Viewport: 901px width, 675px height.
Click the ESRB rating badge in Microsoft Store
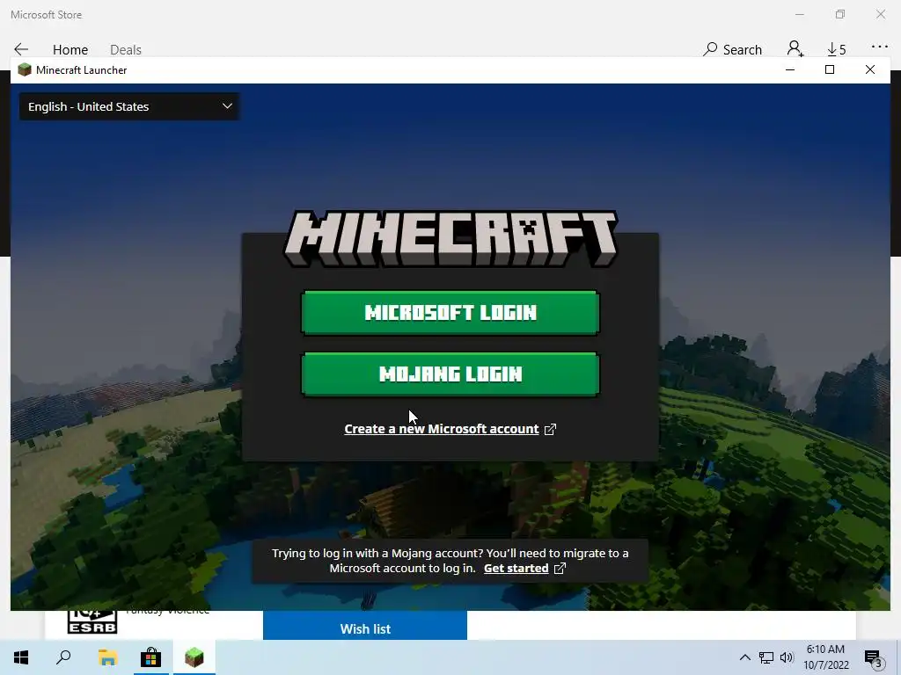coord(92,622)
